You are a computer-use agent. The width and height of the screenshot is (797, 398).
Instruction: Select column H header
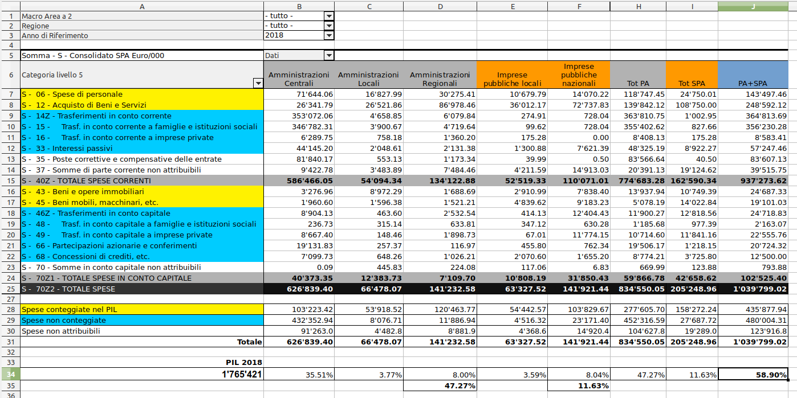coord(638,6)
